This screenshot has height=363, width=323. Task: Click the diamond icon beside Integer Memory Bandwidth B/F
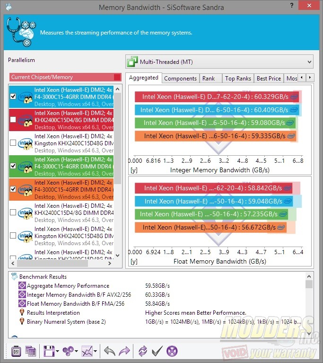[x=22, y=294]
